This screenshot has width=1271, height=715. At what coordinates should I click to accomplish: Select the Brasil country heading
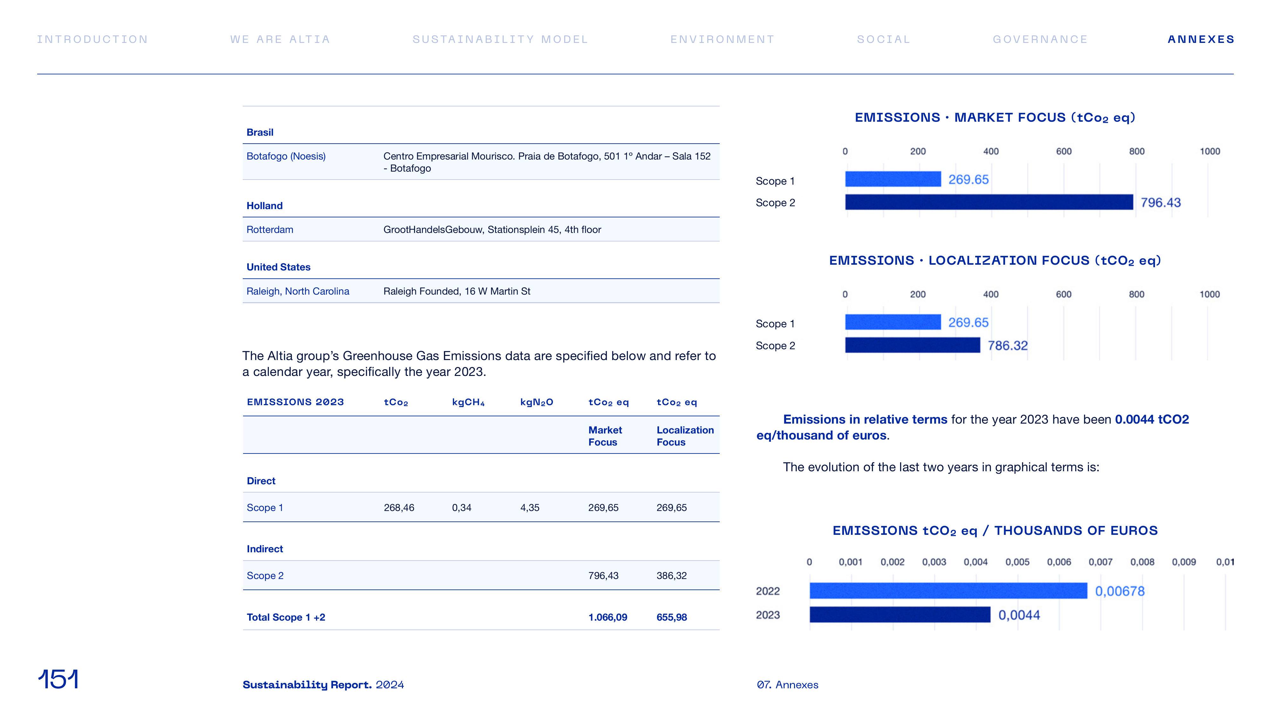[x=260, y=132]
